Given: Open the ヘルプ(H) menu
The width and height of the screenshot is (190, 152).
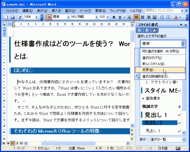Looking at the screenshot, I should (x=136, y=11).
